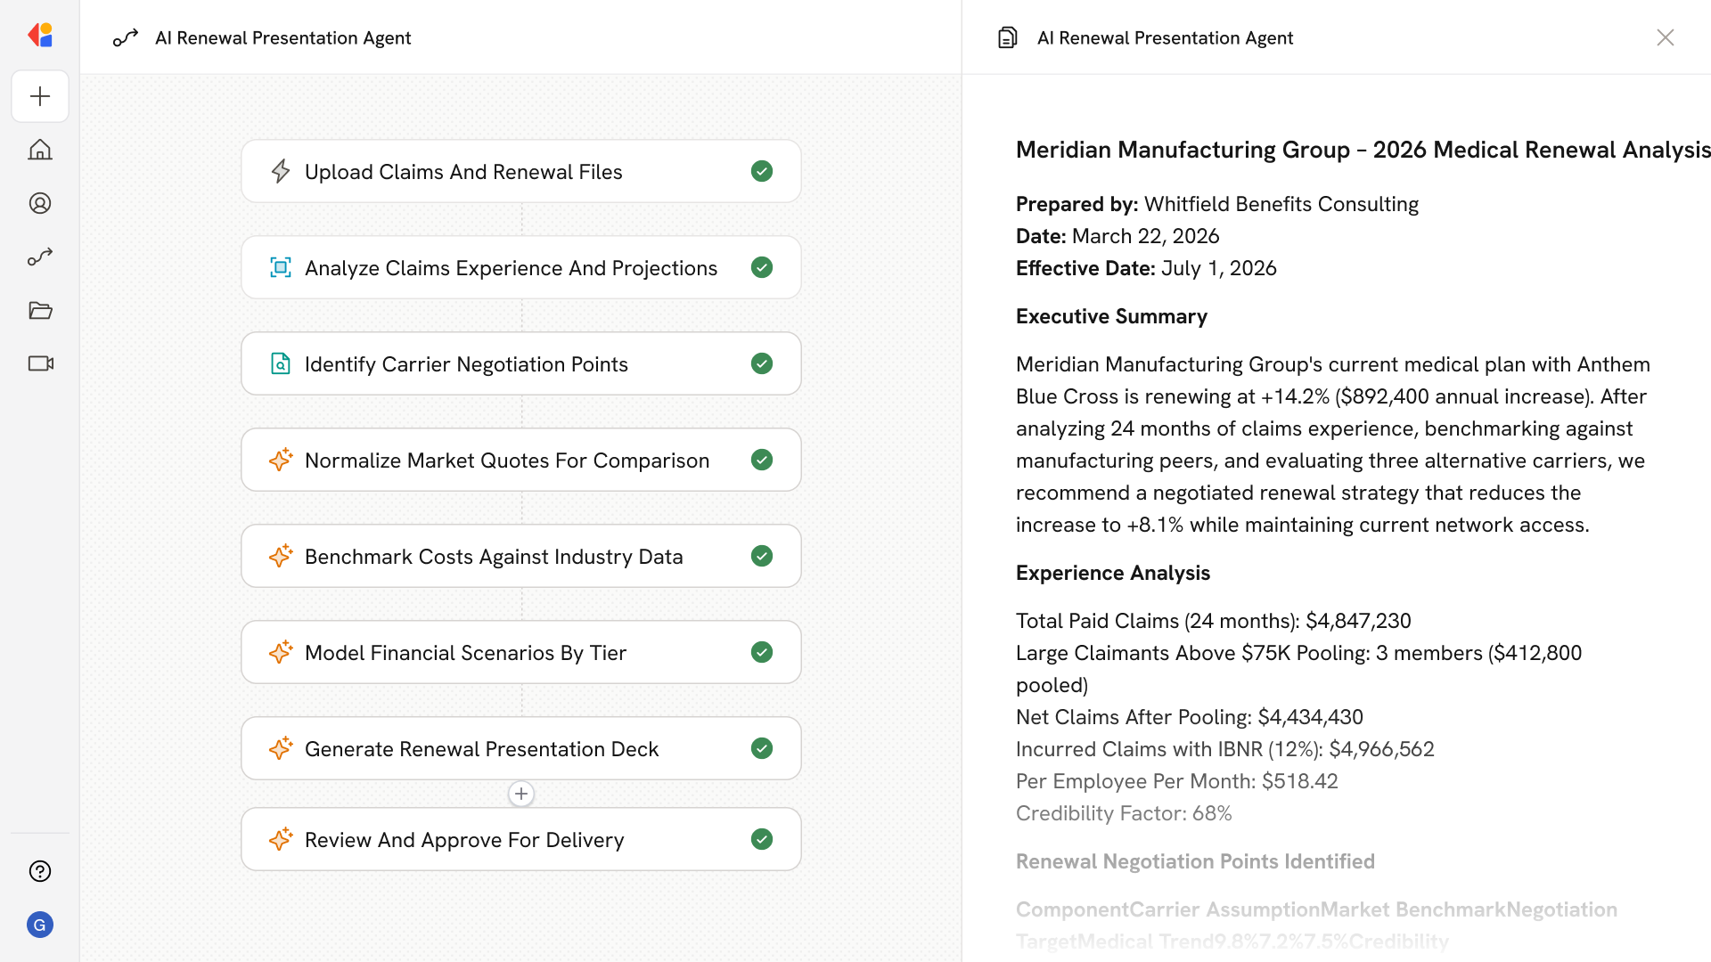This screenshot has height=962, width=1711.
Task: Open the folder icon in sidebar
Action: pos(40,310)
